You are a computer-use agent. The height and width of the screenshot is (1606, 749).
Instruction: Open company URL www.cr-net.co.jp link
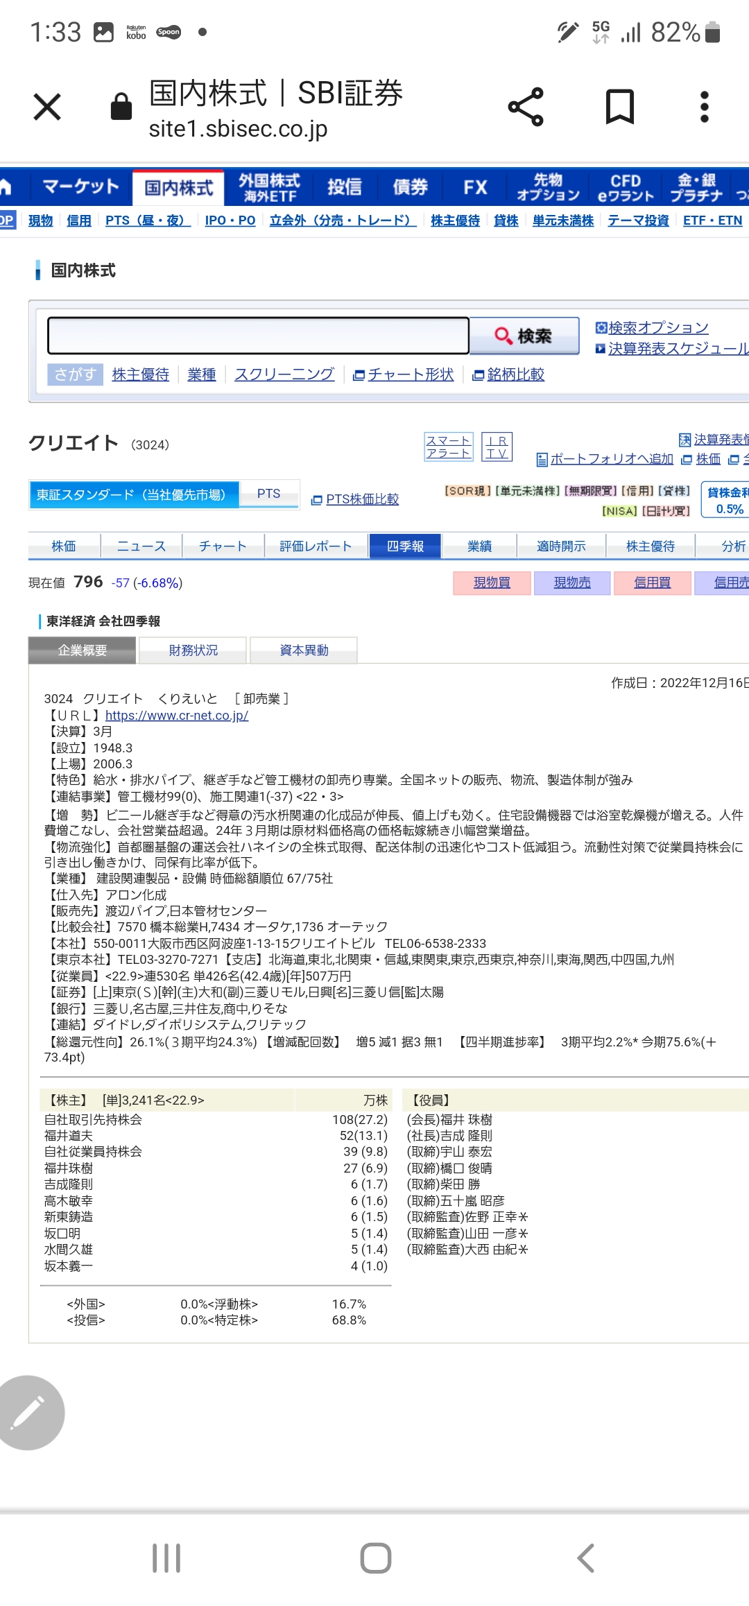(177, 716)
